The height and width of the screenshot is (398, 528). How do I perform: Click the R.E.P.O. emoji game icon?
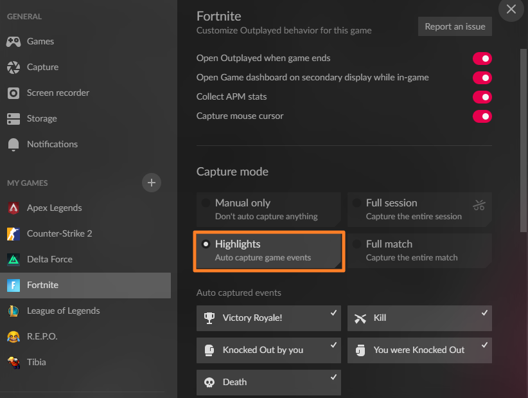tap(13, 337)
